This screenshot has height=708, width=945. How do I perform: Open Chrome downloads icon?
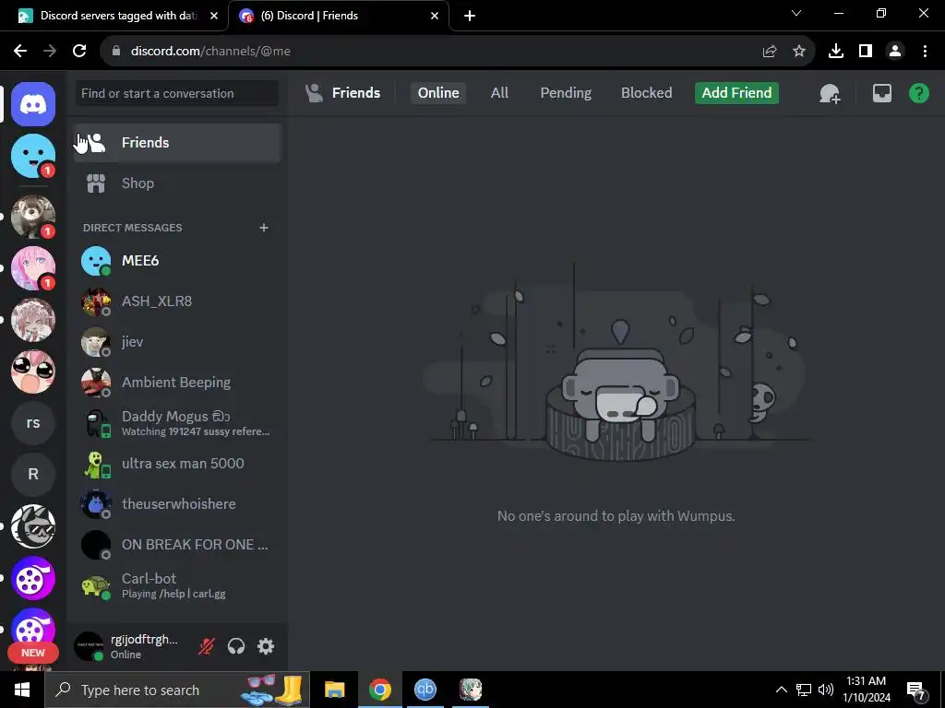click(836, 52)
